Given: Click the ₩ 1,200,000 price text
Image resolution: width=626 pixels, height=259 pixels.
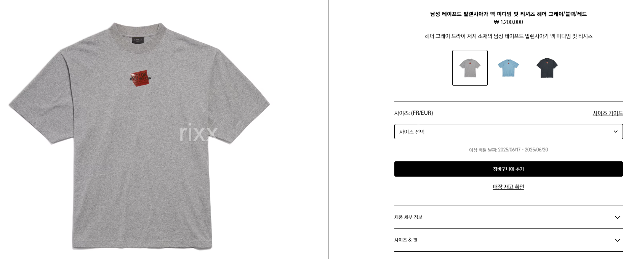Looking at the screenshot, I should click(x=508, y=22).
